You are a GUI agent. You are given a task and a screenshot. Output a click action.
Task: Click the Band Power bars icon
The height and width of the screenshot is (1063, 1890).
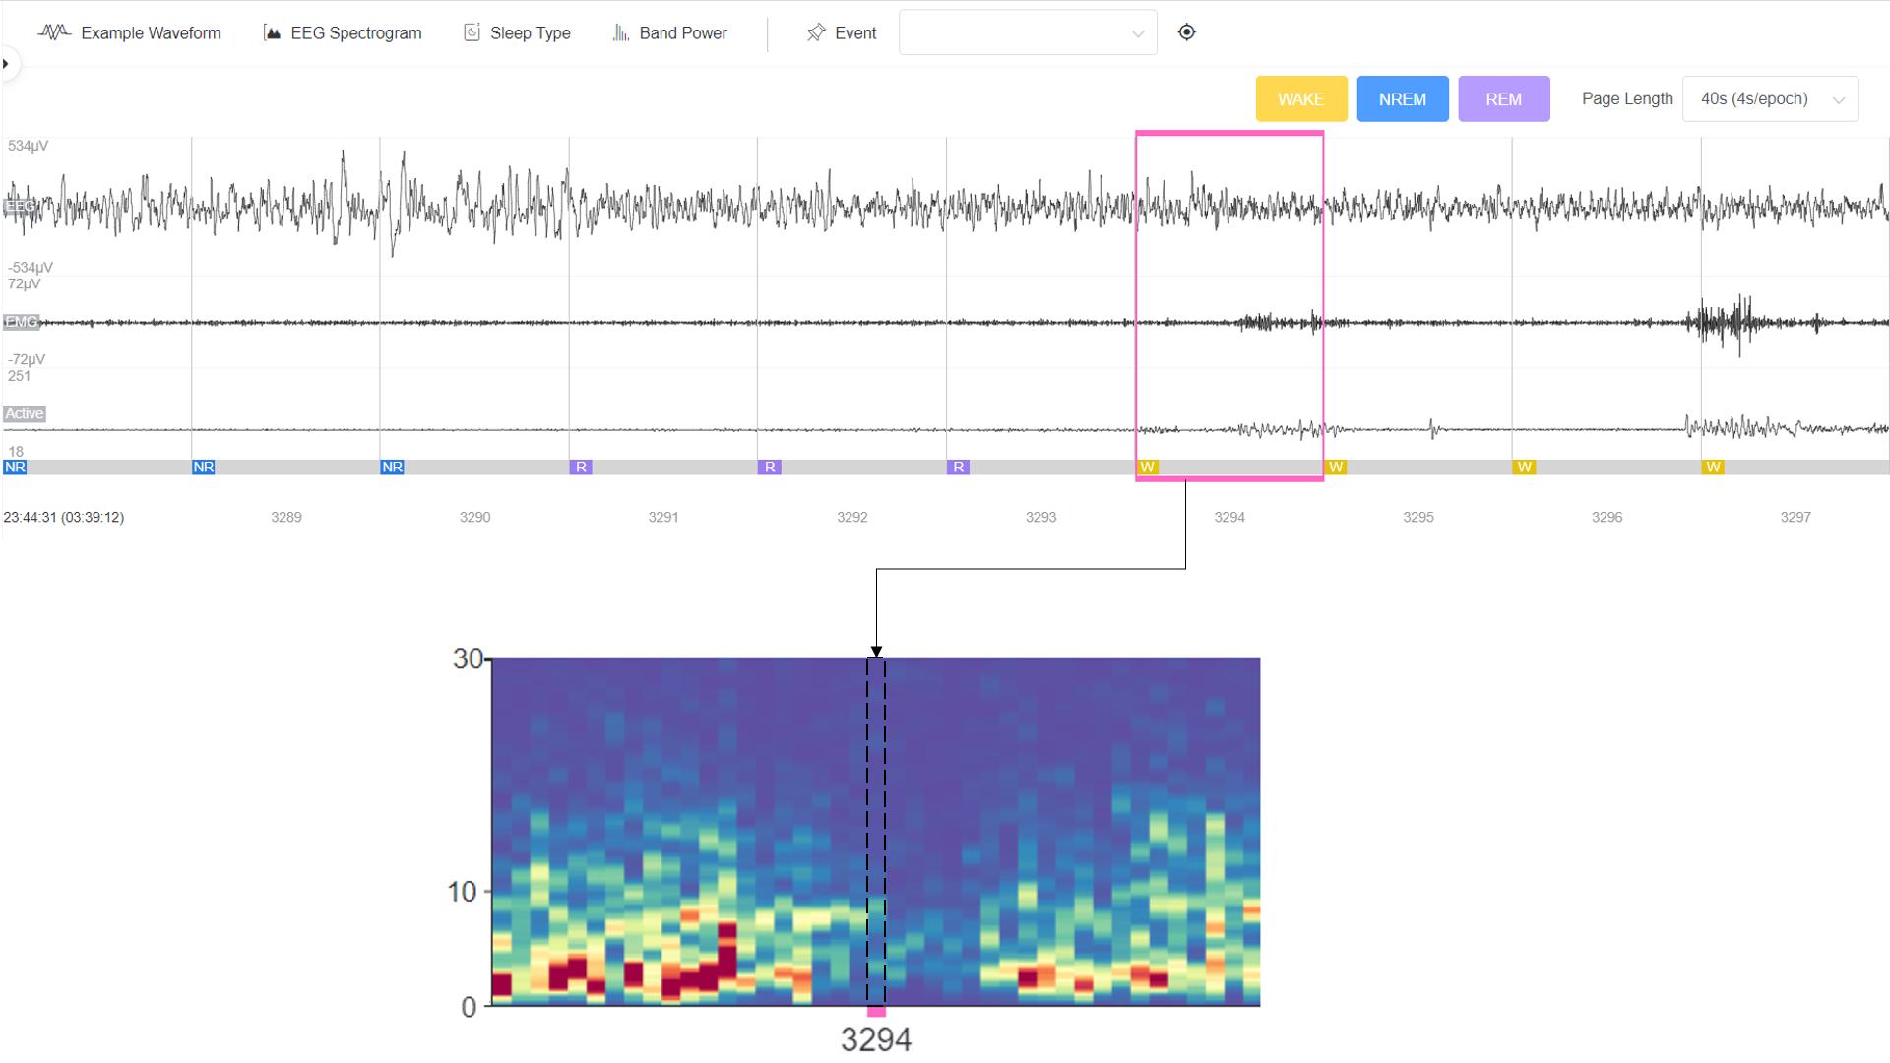620,32
